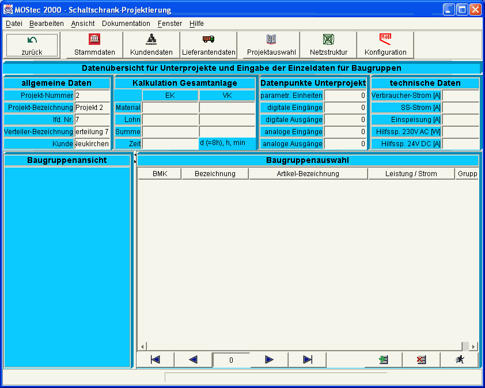Open the Dokumentation menu
The width and height of the screenshot is (485, 388).
pos(126,24)
